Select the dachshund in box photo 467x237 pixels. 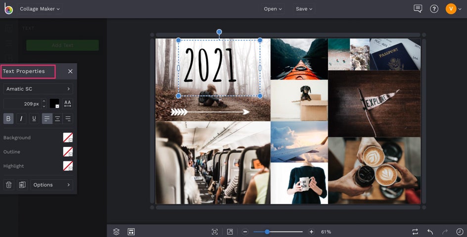[x=299, y=100]
